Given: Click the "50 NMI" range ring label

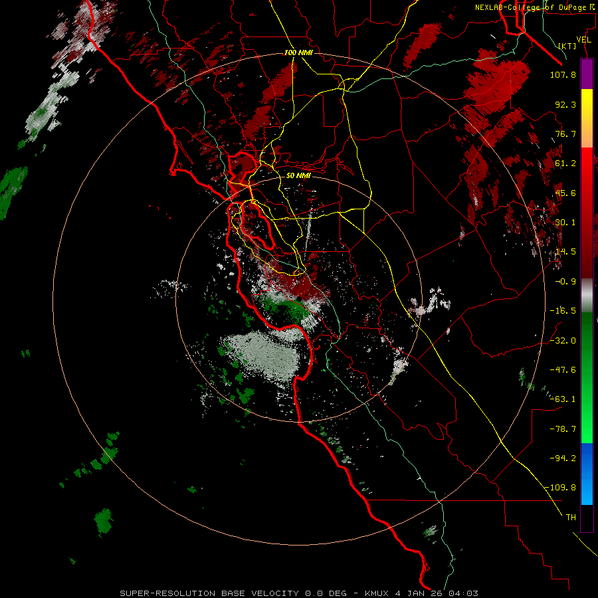Looking at the screenshot, I should click(x=298, y=175).
